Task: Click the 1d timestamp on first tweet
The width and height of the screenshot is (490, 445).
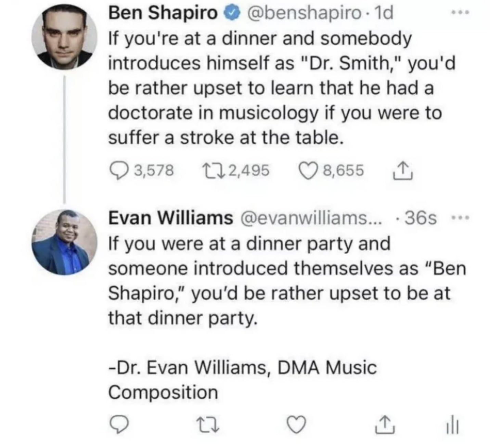Action: click(384, 13)
